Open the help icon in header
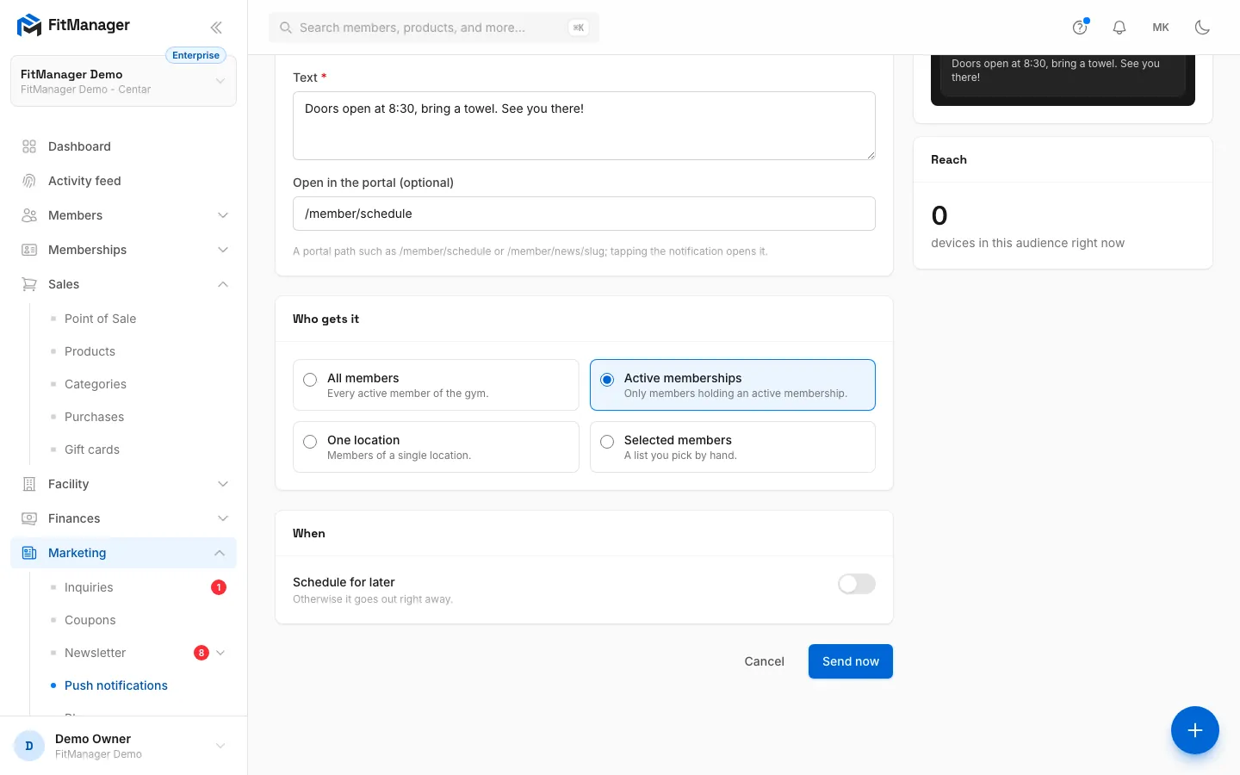Screen dimensions: 1240x775 [x=1080, y=28]
